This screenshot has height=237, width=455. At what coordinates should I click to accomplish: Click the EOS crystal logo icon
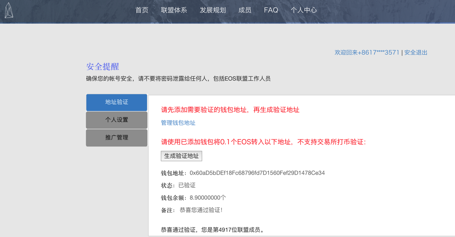[x=9, y=10]
